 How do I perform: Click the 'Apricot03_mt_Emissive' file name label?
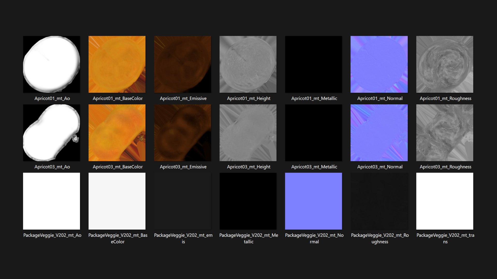183,167
